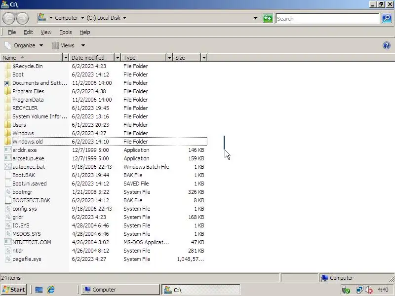Select the ProgramData folder name
Screen dimensions: 395x296
28,100
